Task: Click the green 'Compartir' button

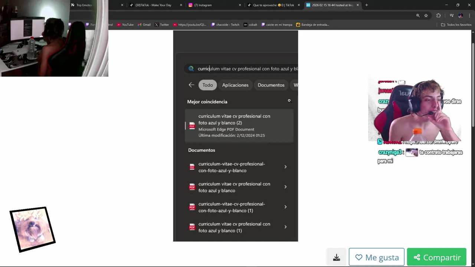Action: click(x=436, y=257)
